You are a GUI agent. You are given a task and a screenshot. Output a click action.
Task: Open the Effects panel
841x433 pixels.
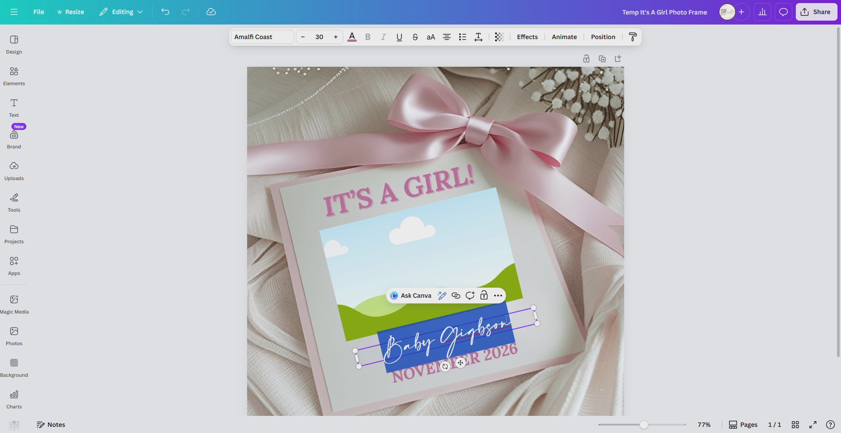pyautogui.click(x=527, y=37)
